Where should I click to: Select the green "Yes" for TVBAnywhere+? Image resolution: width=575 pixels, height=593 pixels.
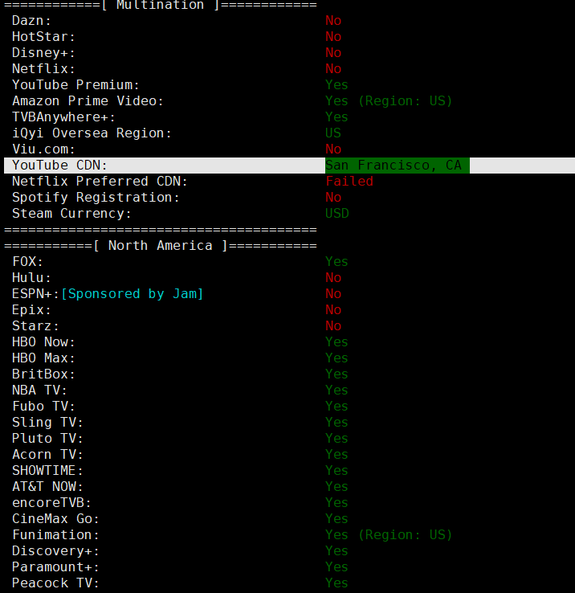pos(336,117)
